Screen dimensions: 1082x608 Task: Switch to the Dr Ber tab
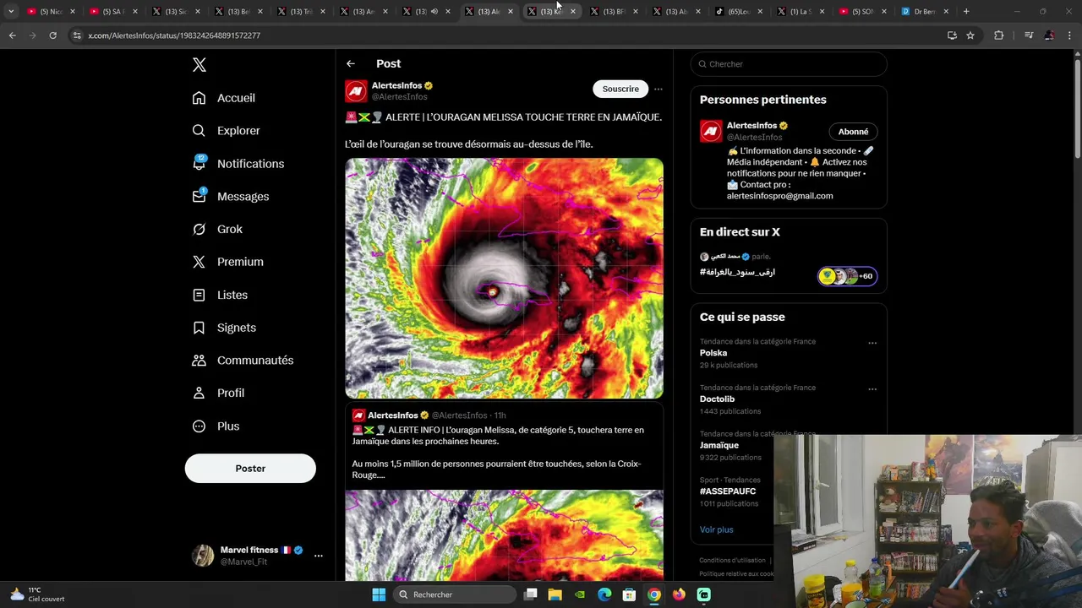point(926,11)
